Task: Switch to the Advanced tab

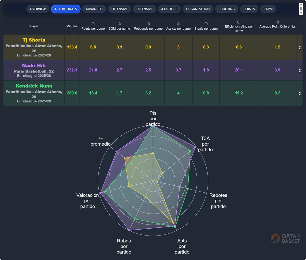Action: tap(94, 9)
